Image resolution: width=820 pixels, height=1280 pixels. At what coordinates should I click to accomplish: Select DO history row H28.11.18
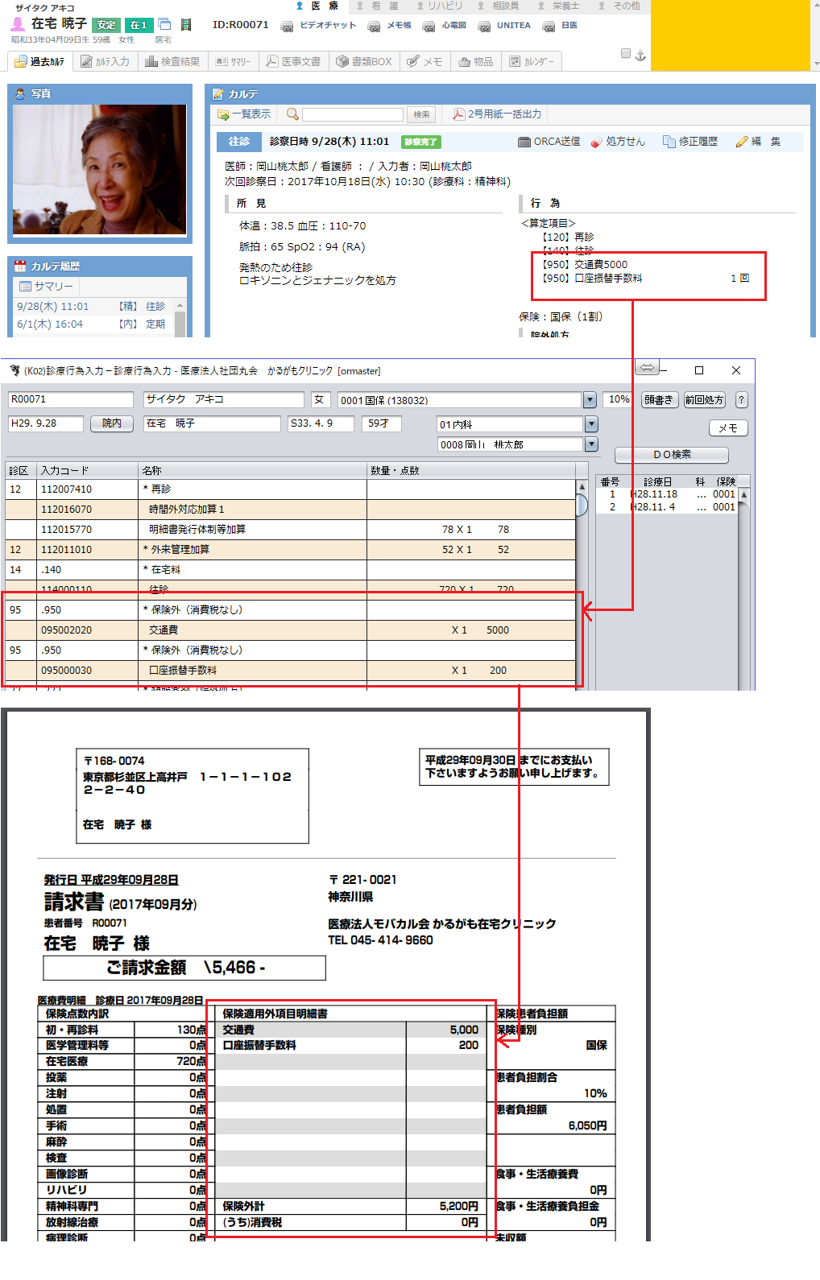pyautogui.click(x=667, y=494)
